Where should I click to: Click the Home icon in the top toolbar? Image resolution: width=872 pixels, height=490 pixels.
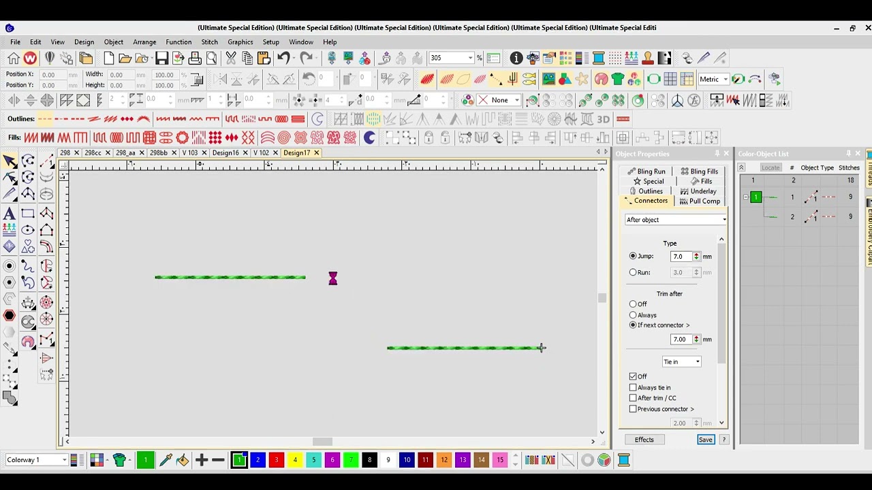pyautogui.click(x=14, y=59)
